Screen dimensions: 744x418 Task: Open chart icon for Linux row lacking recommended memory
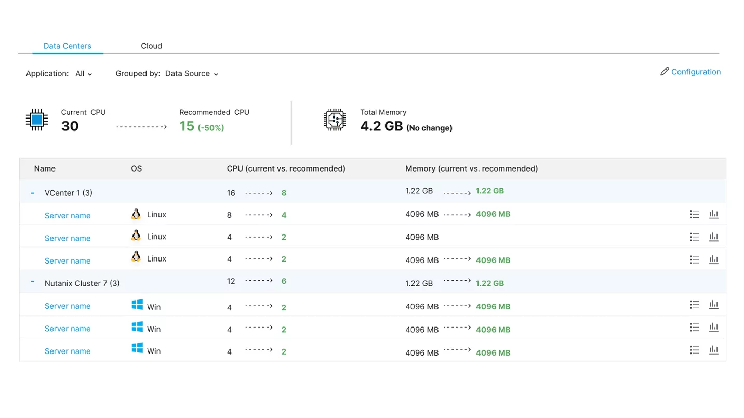[714, 237]
